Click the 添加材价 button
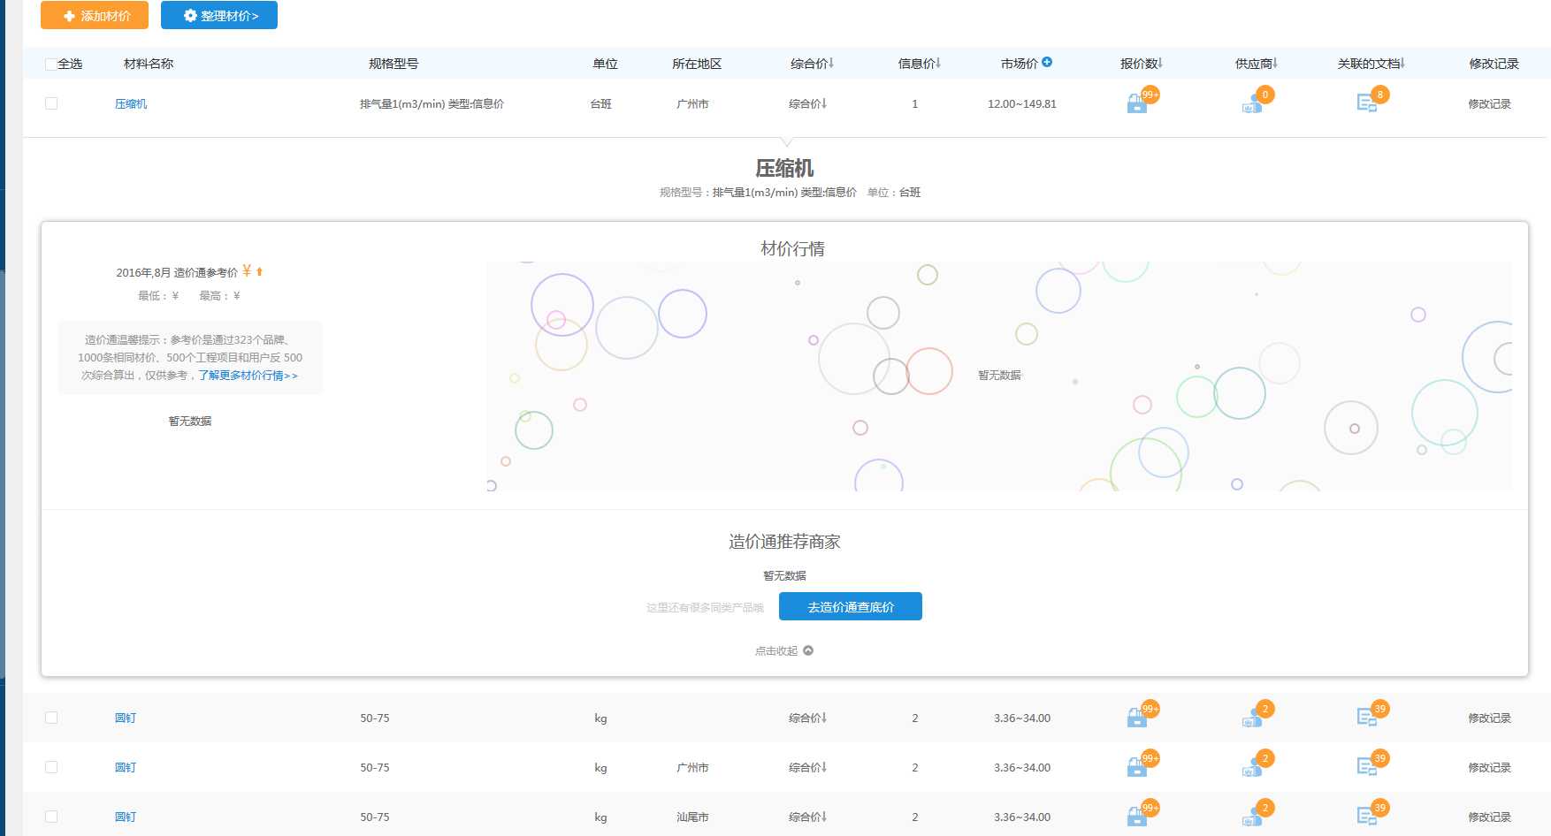 [x=95, y=15]
